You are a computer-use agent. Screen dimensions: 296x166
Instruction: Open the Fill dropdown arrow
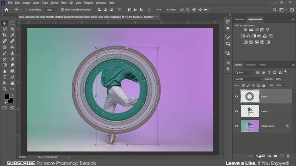tap(284, 85)
